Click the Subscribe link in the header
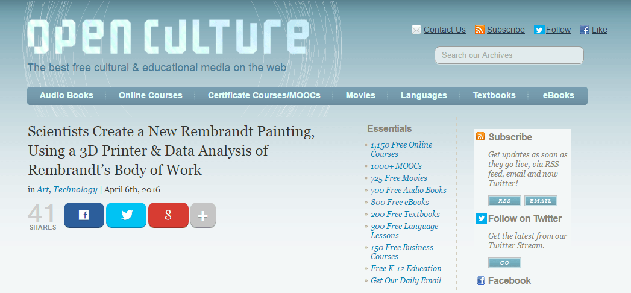Image resolution: width=631 pixels, height=293 pixels. tap(506, 30)
